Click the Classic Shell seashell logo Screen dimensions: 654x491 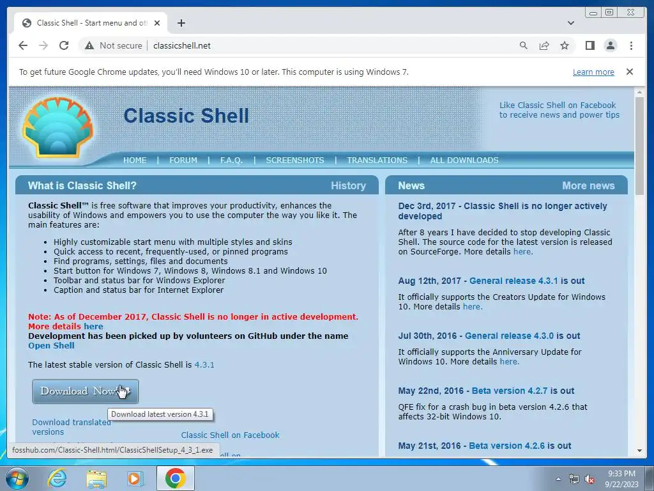(x=57, y=127)
